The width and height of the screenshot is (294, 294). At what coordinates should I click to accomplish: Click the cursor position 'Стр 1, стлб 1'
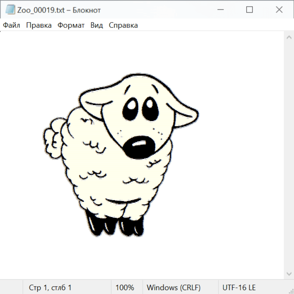click(x=50, y=287)
